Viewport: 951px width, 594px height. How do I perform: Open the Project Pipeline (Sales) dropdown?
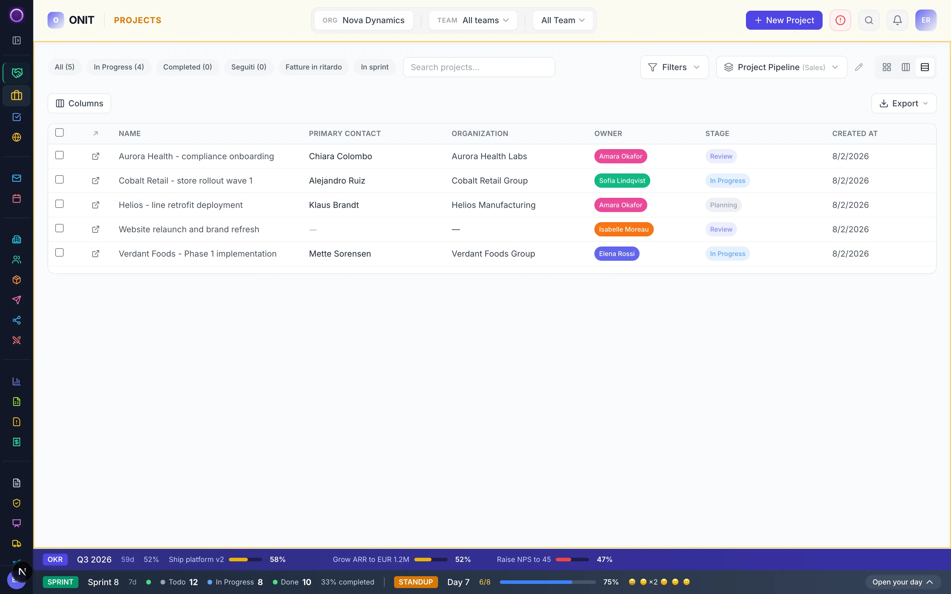(x=781, y=67)
